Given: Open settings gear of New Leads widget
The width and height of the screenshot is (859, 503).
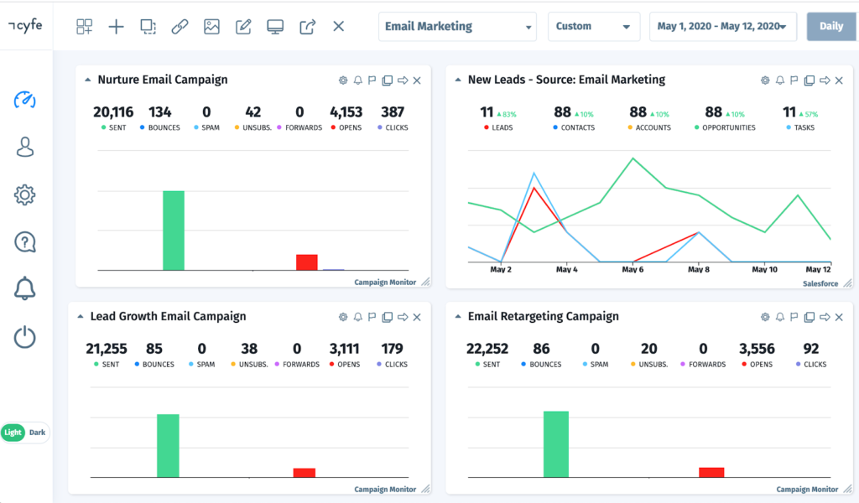Looking at the screenshot, I should coord(765,80).
